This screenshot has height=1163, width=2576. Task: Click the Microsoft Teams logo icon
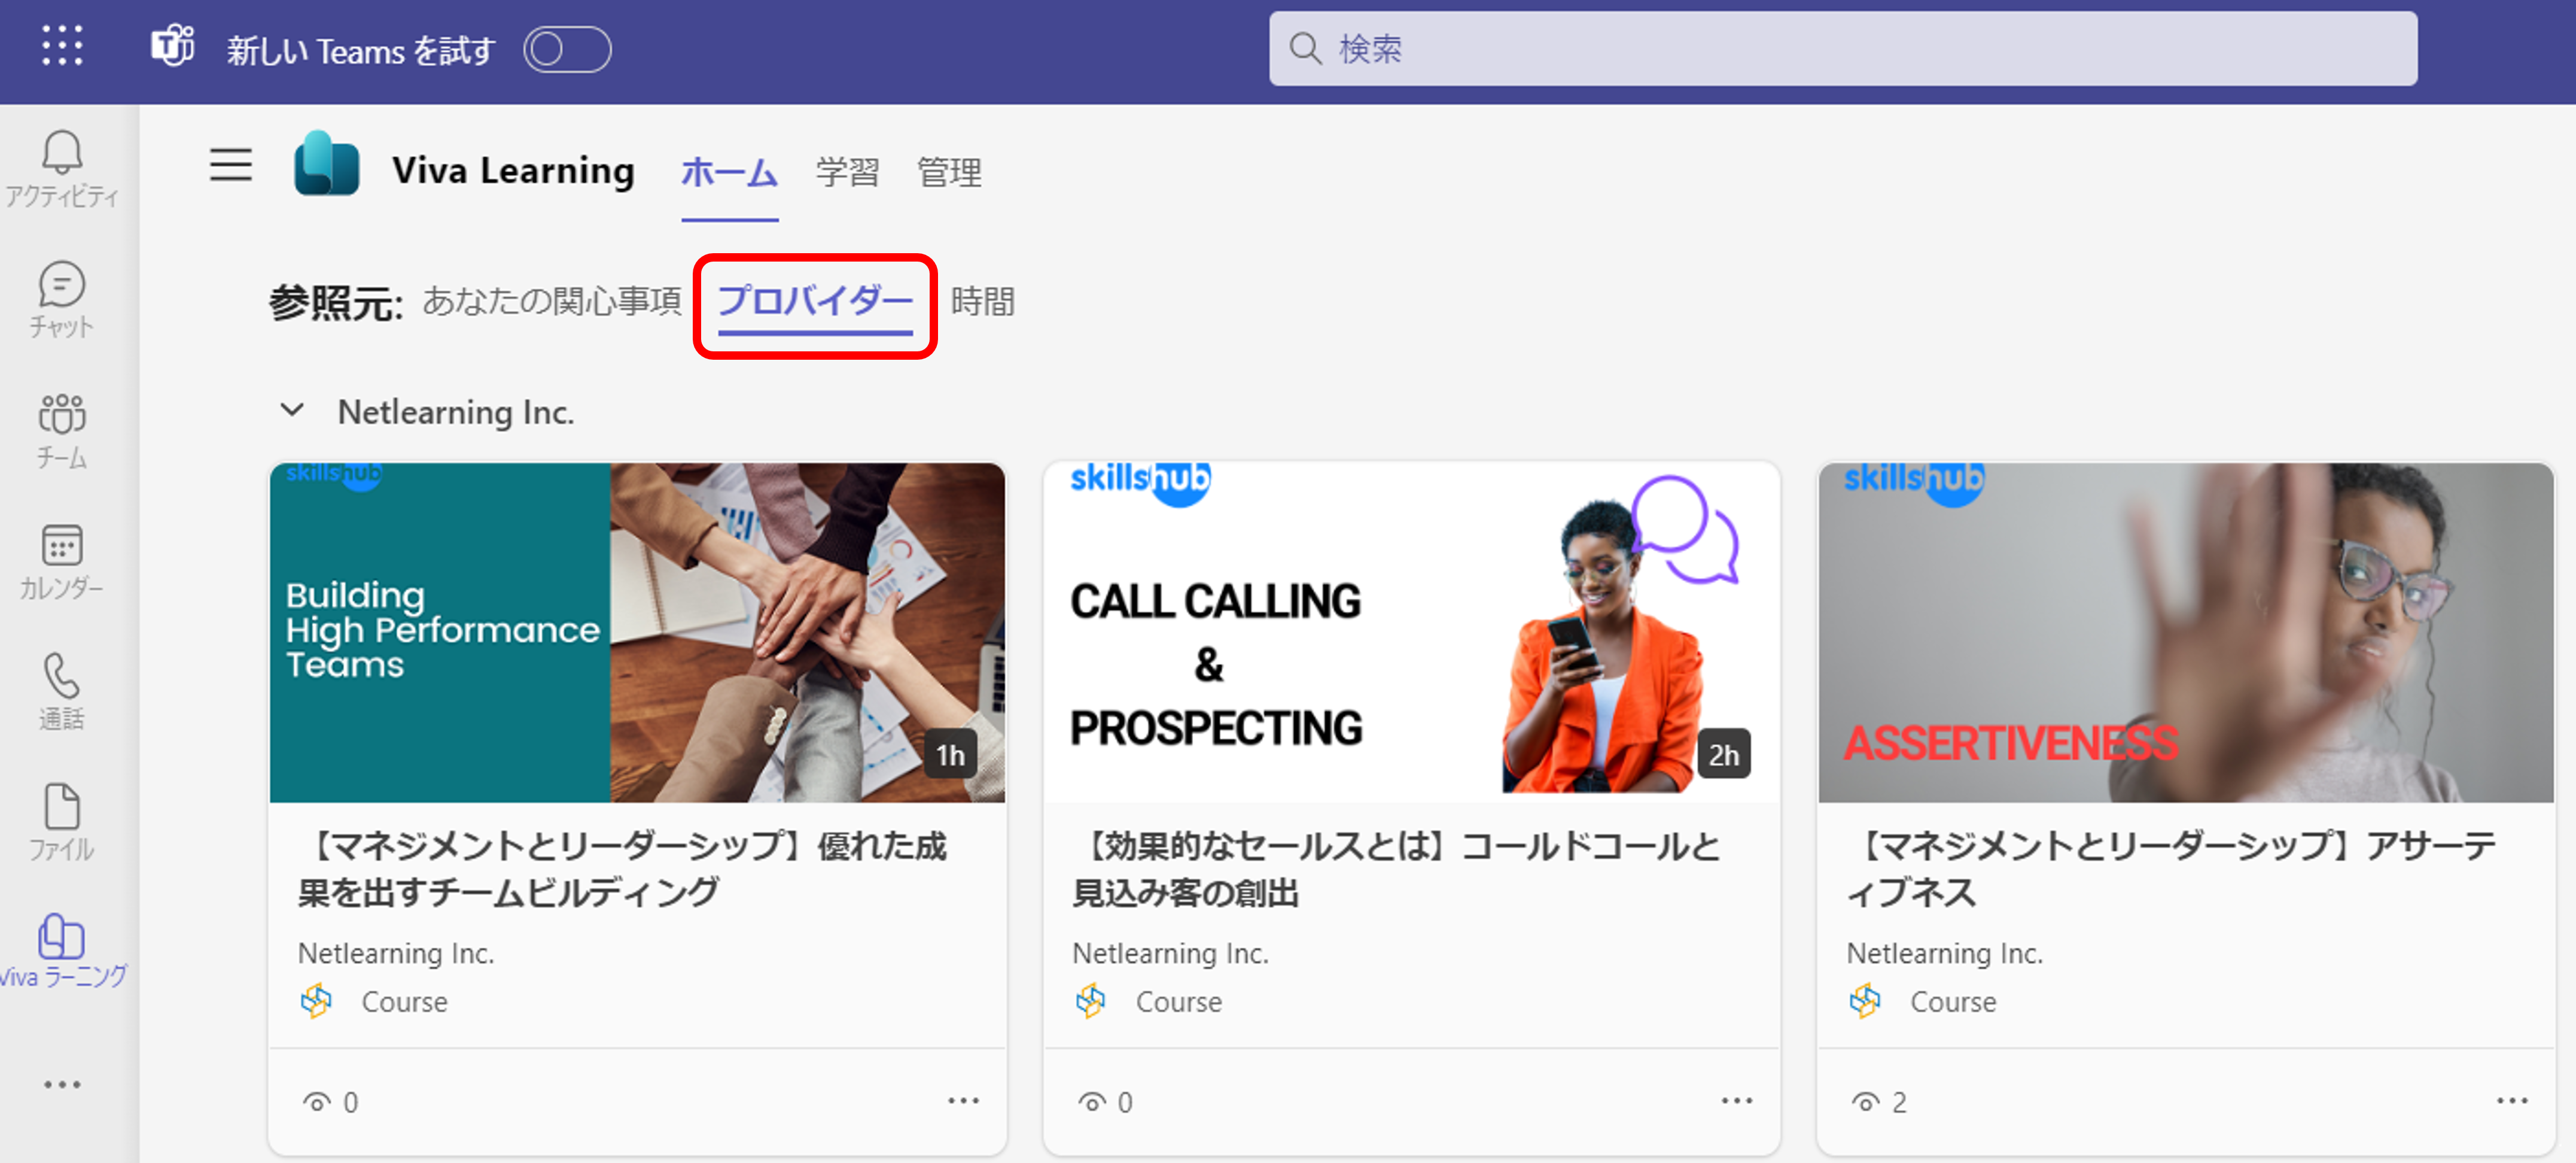pos(173,47)
